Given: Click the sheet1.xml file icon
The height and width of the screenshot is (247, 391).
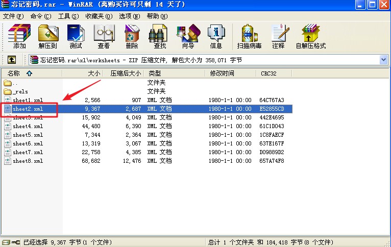Looking at the screenshot, I should (8, 100).
